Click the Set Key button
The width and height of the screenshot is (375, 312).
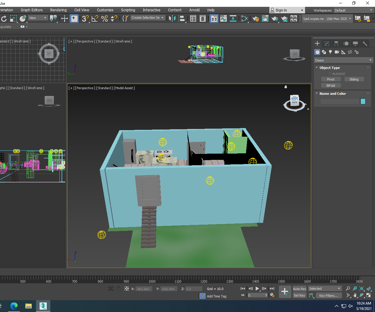299,295
